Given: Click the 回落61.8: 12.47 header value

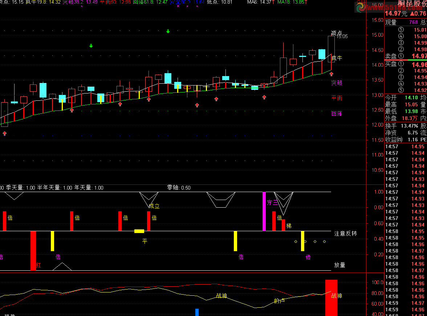Looking at the screenshot, I should click(150, 2).
